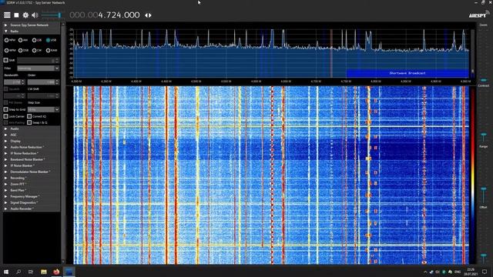Toggle the Swap I & Q checkbox
This screenshot has width=493, height=277.
29,122
